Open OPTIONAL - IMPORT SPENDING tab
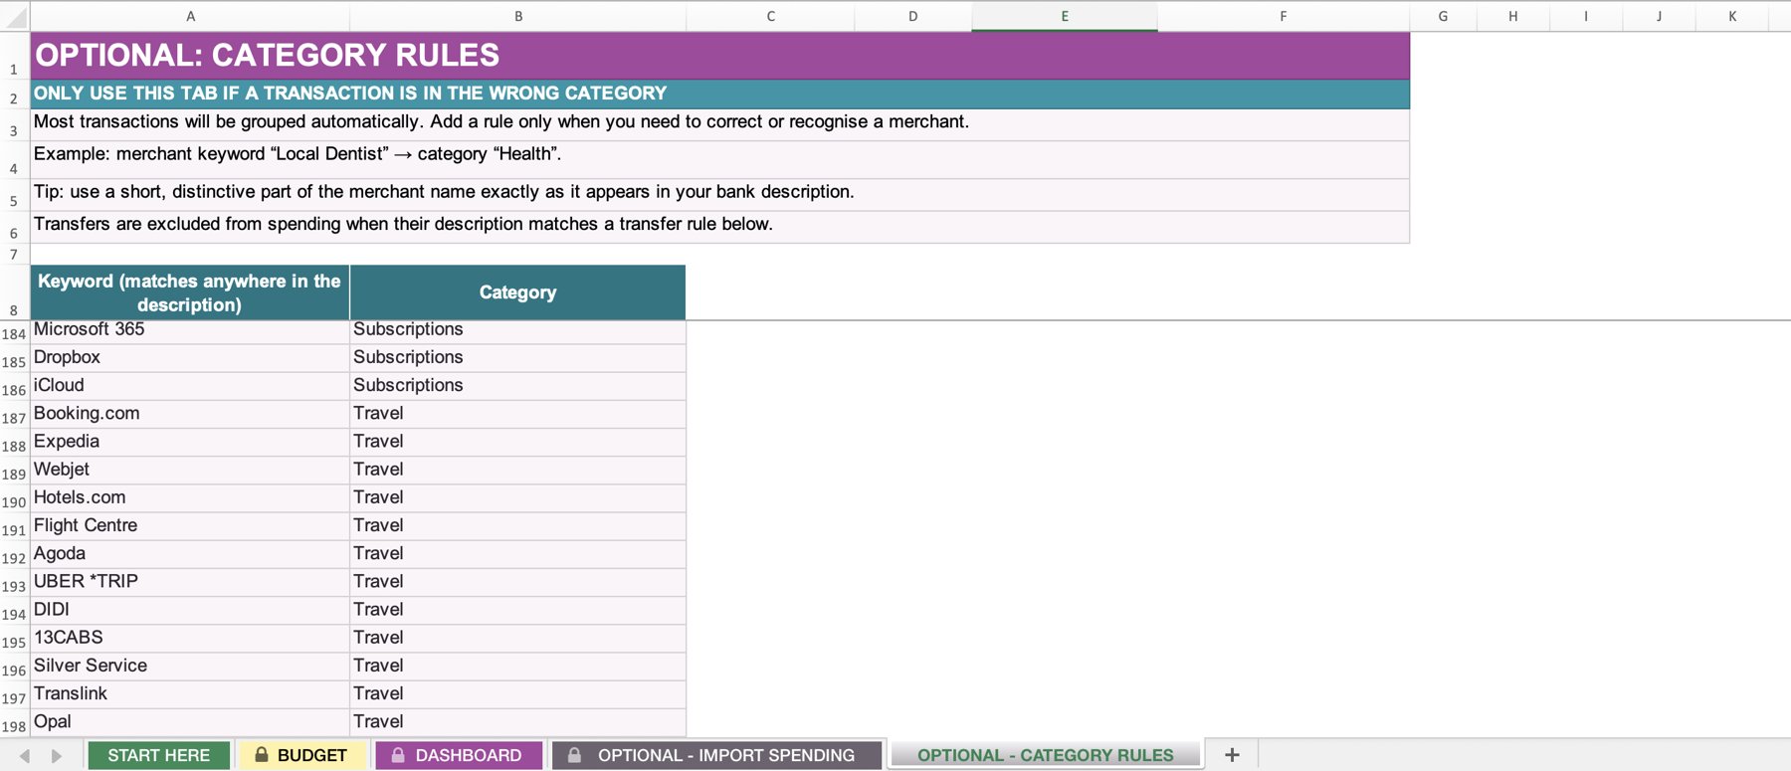This screenshot has width=1791, height=771. (x=716, y=755)
